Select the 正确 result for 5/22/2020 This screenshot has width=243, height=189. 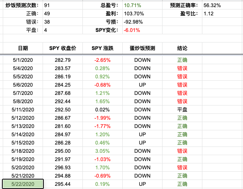coord(182,184)
